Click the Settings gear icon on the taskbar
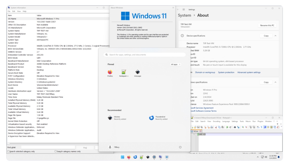285x163 pixels. coord(154,157)
